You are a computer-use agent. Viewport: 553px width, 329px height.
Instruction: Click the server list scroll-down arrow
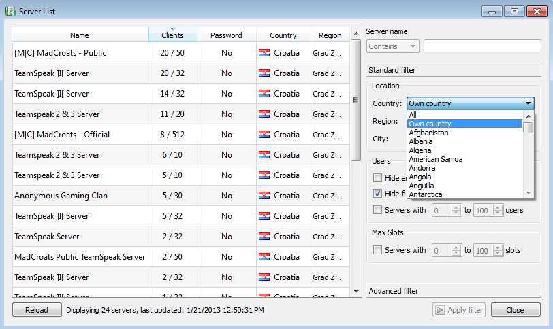[355, 291]
